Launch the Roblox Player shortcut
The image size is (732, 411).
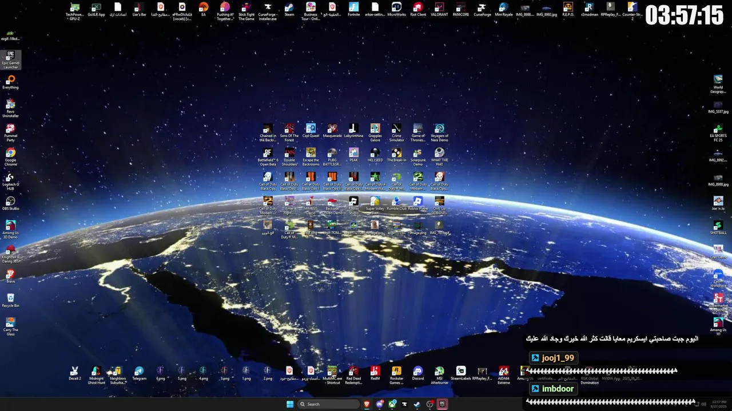coord(418,203)
